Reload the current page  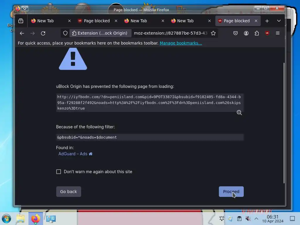pyautogui.click(x=43, y=33)
